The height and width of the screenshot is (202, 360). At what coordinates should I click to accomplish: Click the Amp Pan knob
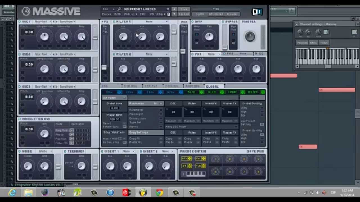209,36
